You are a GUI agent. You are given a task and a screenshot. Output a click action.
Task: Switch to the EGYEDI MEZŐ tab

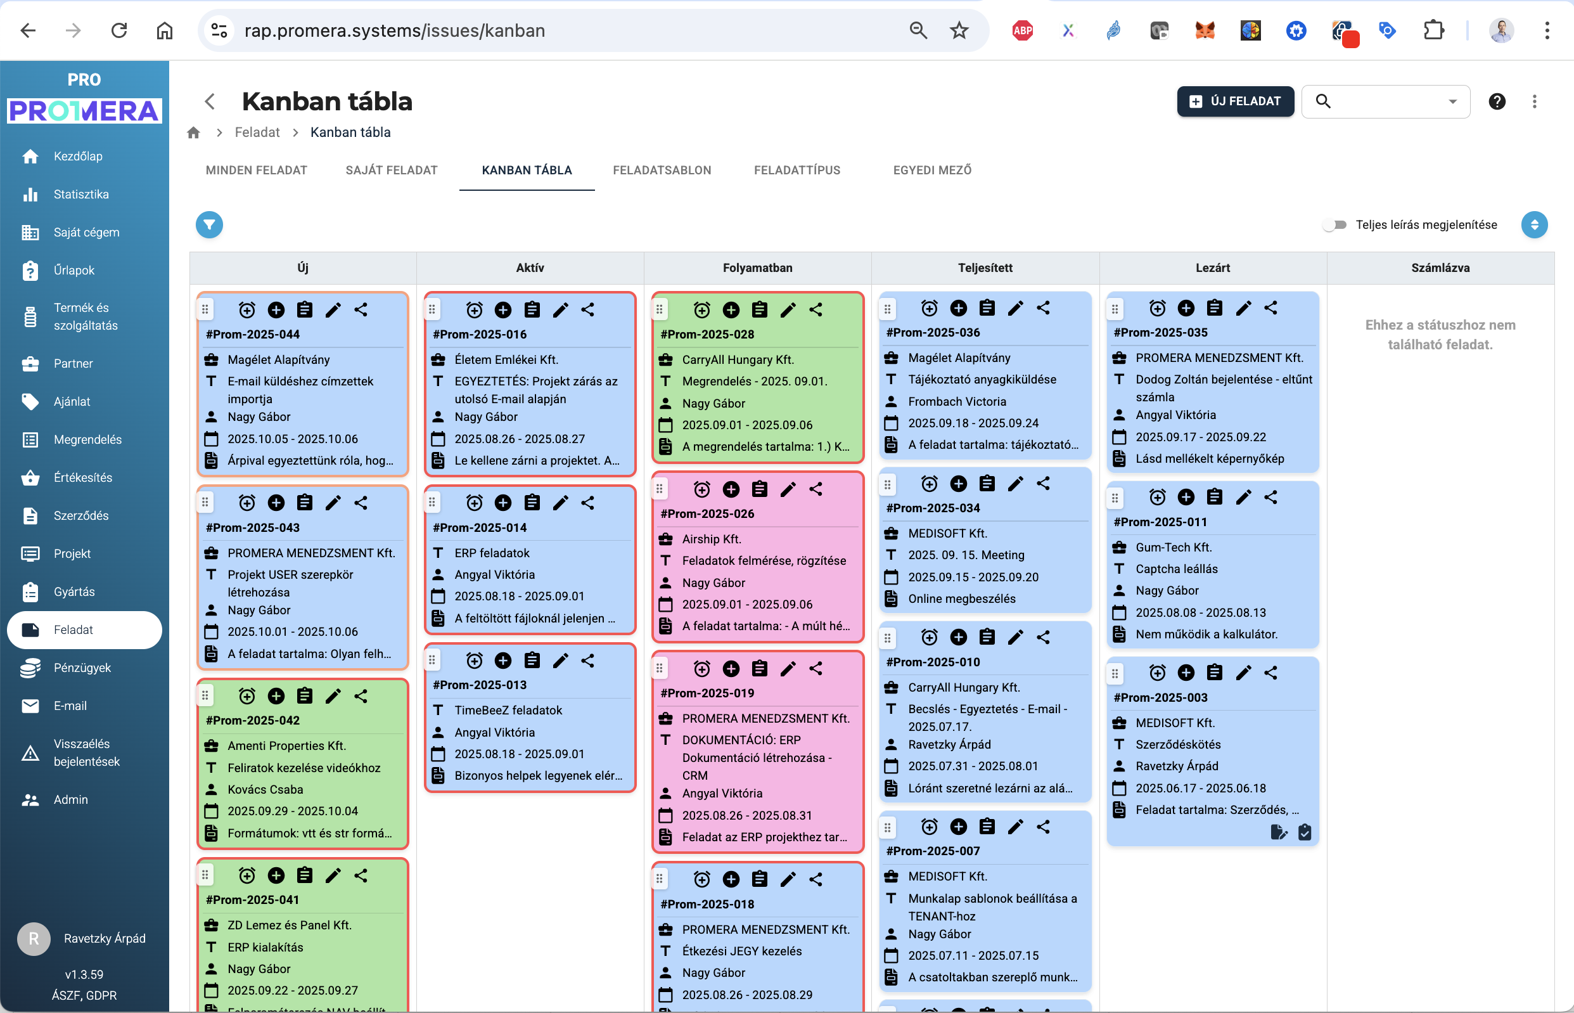tap(931, 170)
